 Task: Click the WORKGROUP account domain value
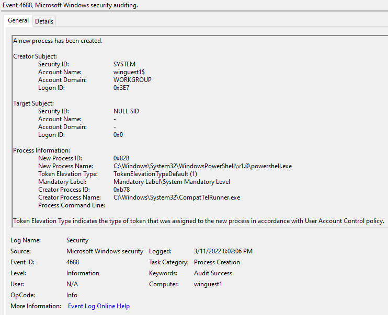[132, 80]
